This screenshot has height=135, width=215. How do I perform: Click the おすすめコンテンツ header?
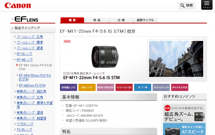pos(184,97)
